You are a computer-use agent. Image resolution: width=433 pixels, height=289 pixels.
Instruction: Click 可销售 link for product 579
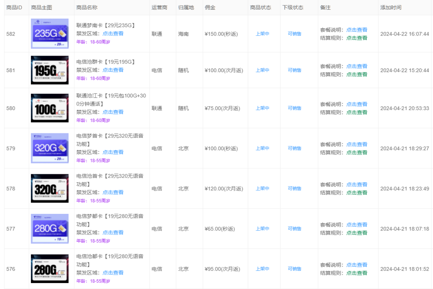click(x=295, y=148)
